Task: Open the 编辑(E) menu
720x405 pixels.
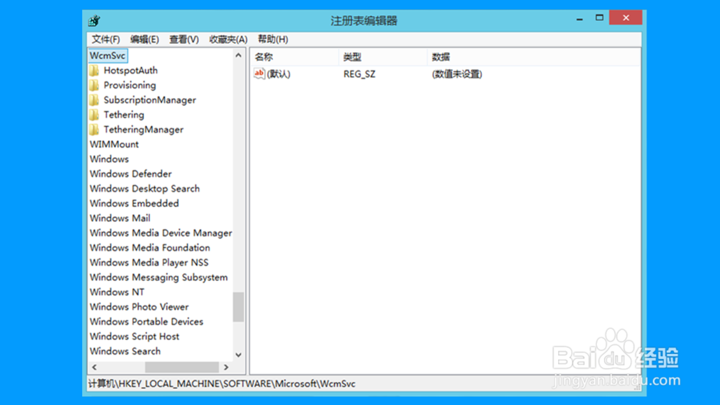Action: [144, 40]
